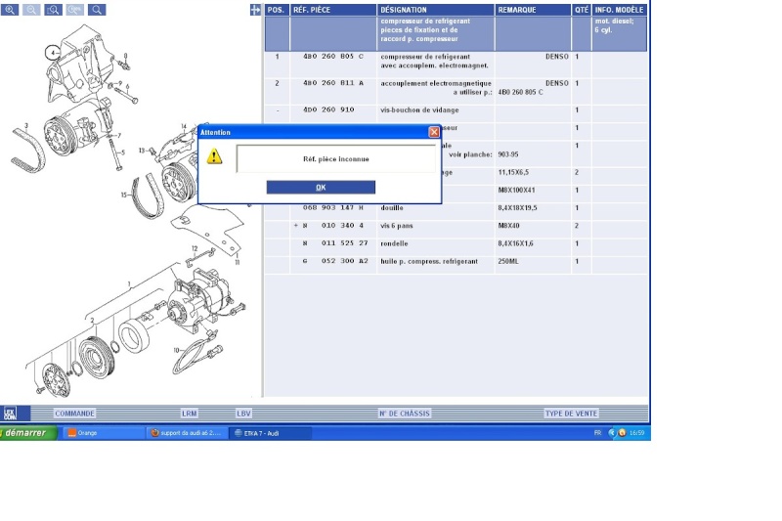Open the Windows démarrer start button
Screen dimensions: 782x521
tap(26, 433)
